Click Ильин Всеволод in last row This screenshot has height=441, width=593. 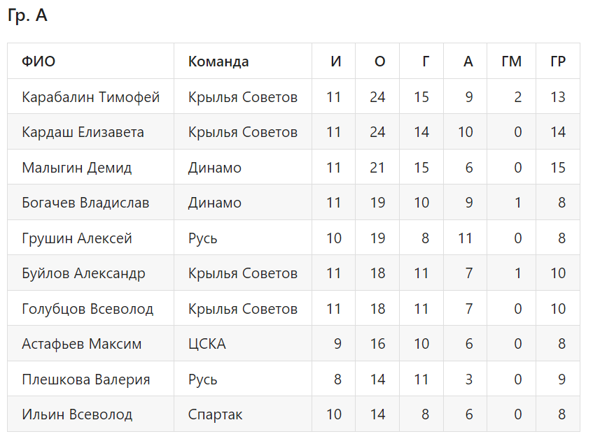[77, 414]
